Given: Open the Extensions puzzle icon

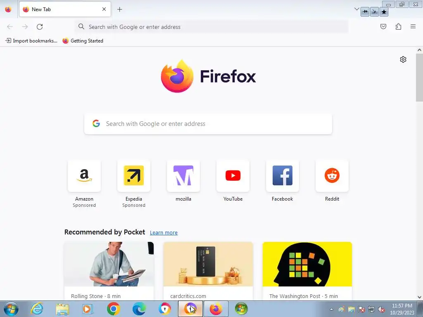Looking at the screenshot, I should [x=398, y=26].
